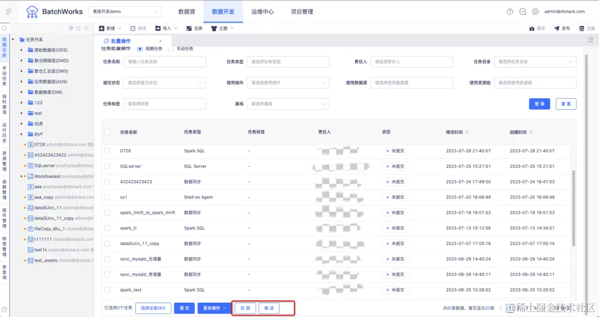Open the hamburger menu beside BatchWorks logo
This screenshot has height=317, width=599.
(9, 12)
